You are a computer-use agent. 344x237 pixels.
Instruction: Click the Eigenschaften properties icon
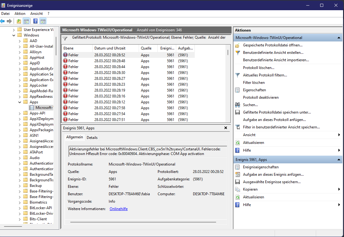pos(237,90)
